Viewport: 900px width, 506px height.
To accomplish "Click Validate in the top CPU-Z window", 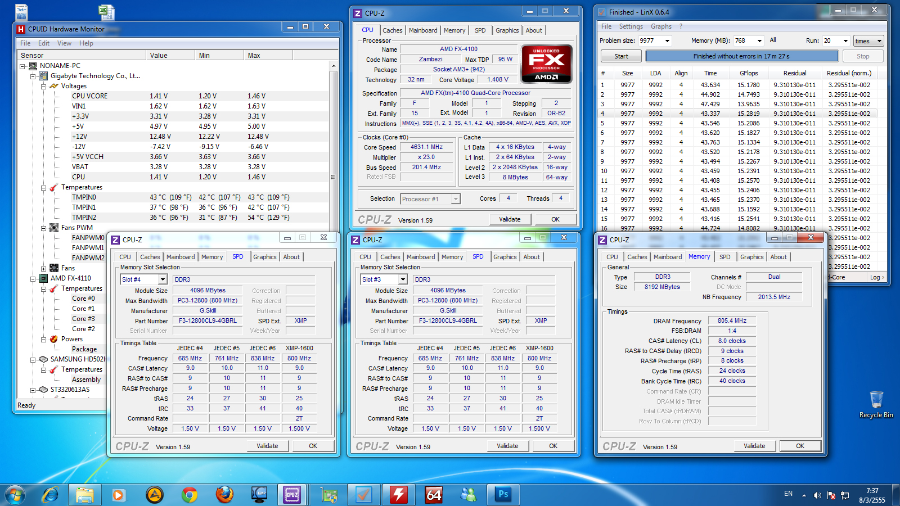I will click(510, 219).
